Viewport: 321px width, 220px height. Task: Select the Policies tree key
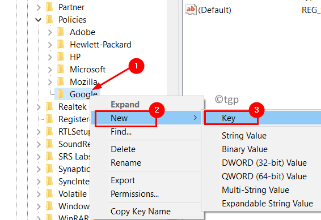[72, 20]
